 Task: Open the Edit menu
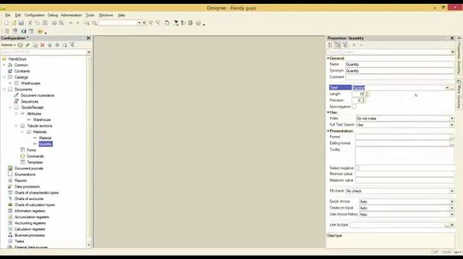coord(18,15)
